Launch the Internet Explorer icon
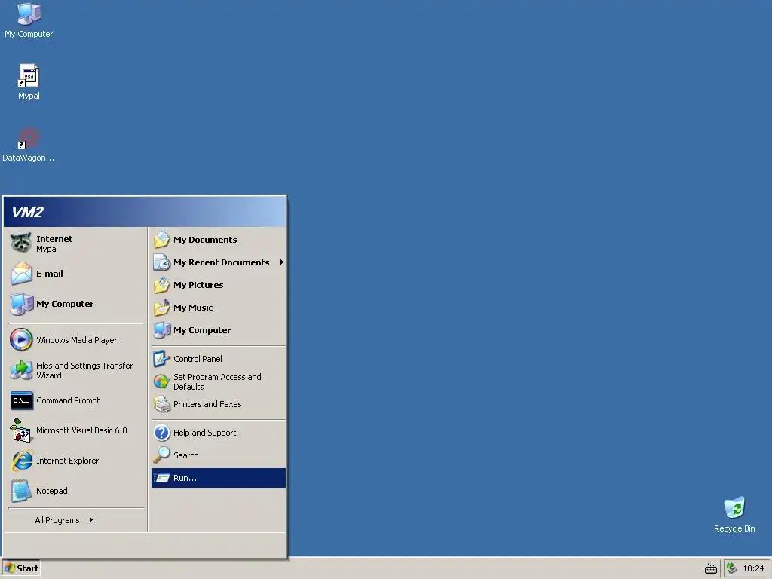This screenshot has height=579, width=772. tap(21, 461)
